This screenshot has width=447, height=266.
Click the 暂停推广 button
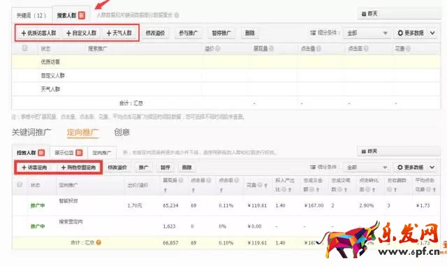(x=221, y=33)
